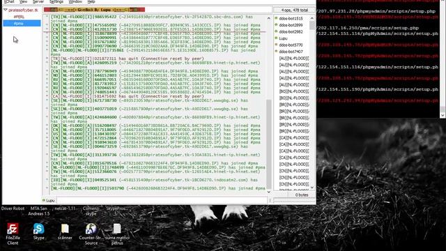Collapse the piratesofcyber.tk server tree
The width and height of the screenshot is (446, 251).
click(x=6, y=10)
